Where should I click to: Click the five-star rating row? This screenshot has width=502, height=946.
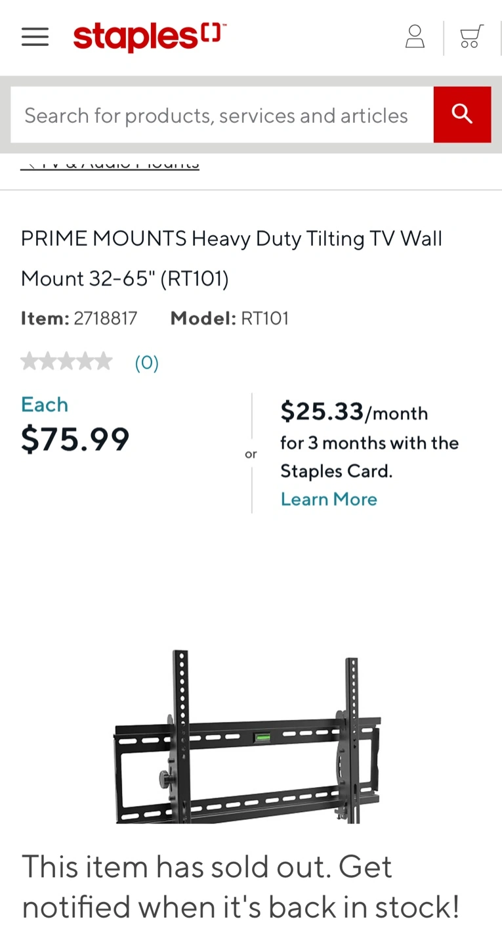66,362
